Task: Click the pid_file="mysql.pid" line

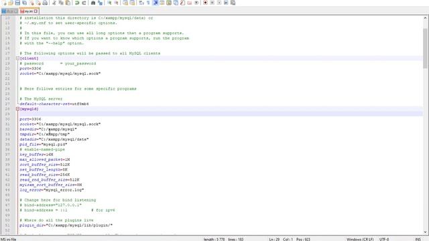Action: pos(44,145)
